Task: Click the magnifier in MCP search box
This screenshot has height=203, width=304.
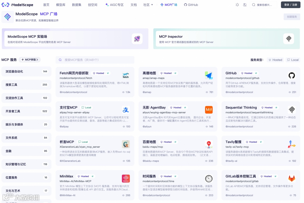Action: point(60,60)
